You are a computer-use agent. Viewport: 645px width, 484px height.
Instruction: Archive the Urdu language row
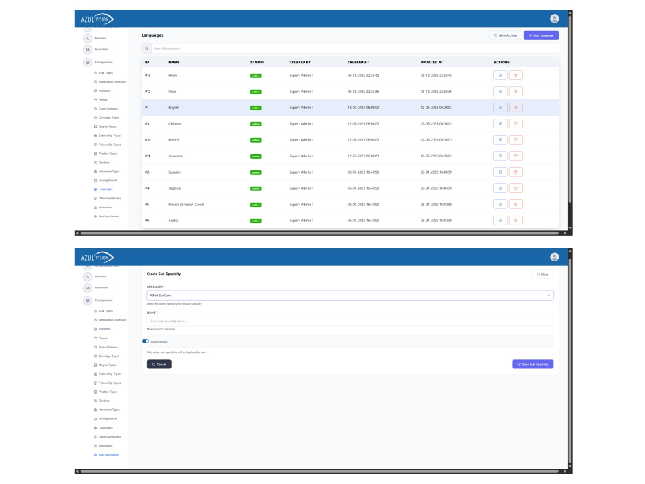click(516, 92)
